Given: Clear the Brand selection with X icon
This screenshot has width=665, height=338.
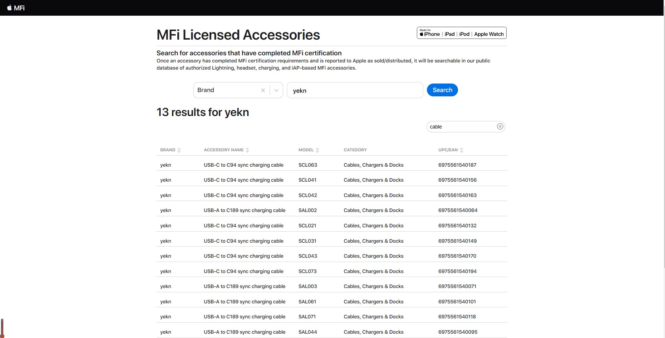Looking at the screenshot, I should 263,90.
